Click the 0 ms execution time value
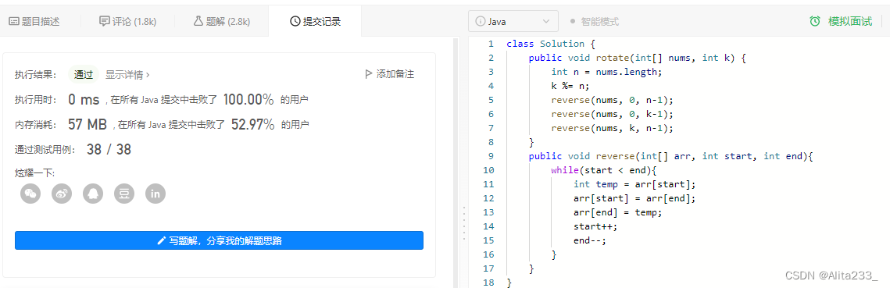 pyautogui.click(x=84, y=100)
